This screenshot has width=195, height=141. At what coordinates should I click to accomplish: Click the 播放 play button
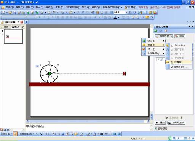(x=160, y=123)
